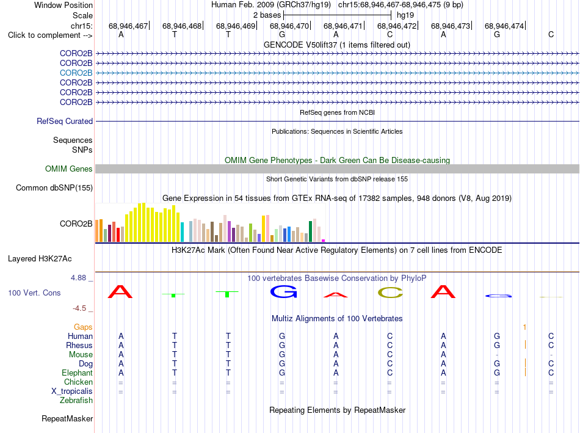This screenshot has width=580, height=433.
Task: Click the Common dbSNP(155) track label
Action: pos(54,187)
